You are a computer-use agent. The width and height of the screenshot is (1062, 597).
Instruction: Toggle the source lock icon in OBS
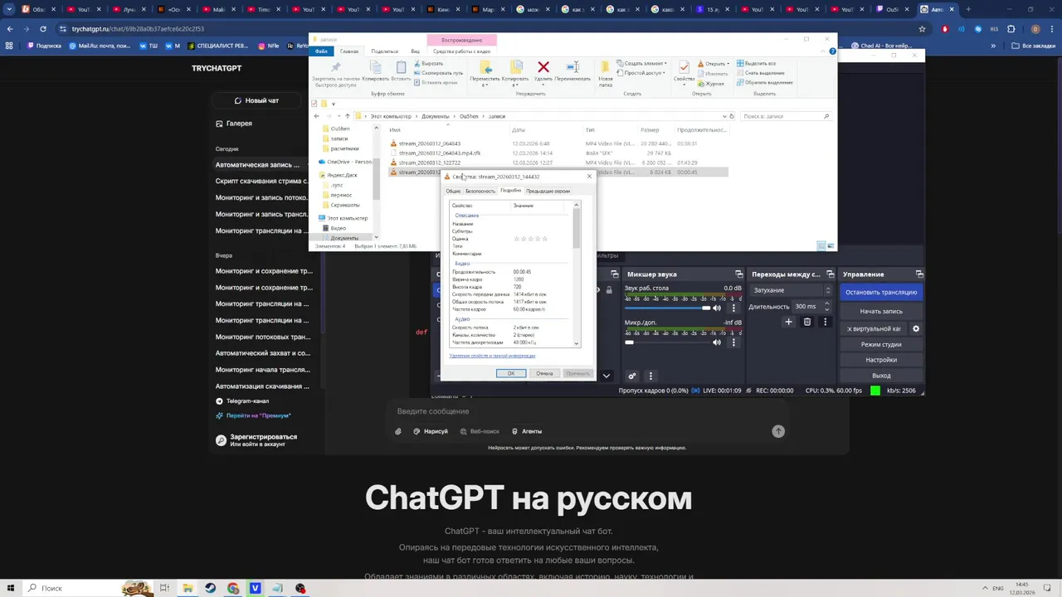tap(608, 290)
